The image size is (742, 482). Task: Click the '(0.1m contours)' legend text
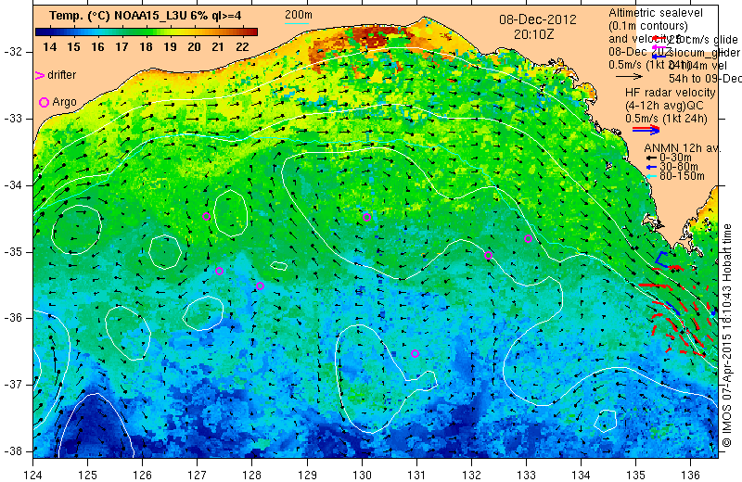tap(647, 26)
